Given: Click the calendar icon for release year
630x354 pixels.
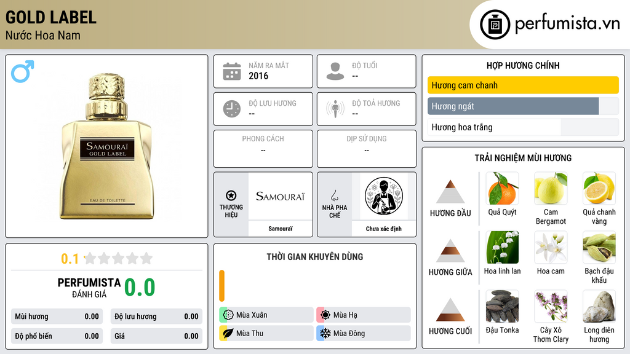Looking at the screenshot, I should [x=232, y=71].
